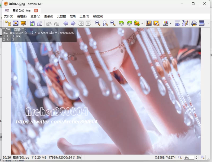
Task: Click the 4% zoom input field
Action: point(189,157)
